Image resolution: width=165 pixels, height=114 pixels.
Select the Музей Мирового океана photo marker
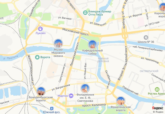(x=58, y=43)
